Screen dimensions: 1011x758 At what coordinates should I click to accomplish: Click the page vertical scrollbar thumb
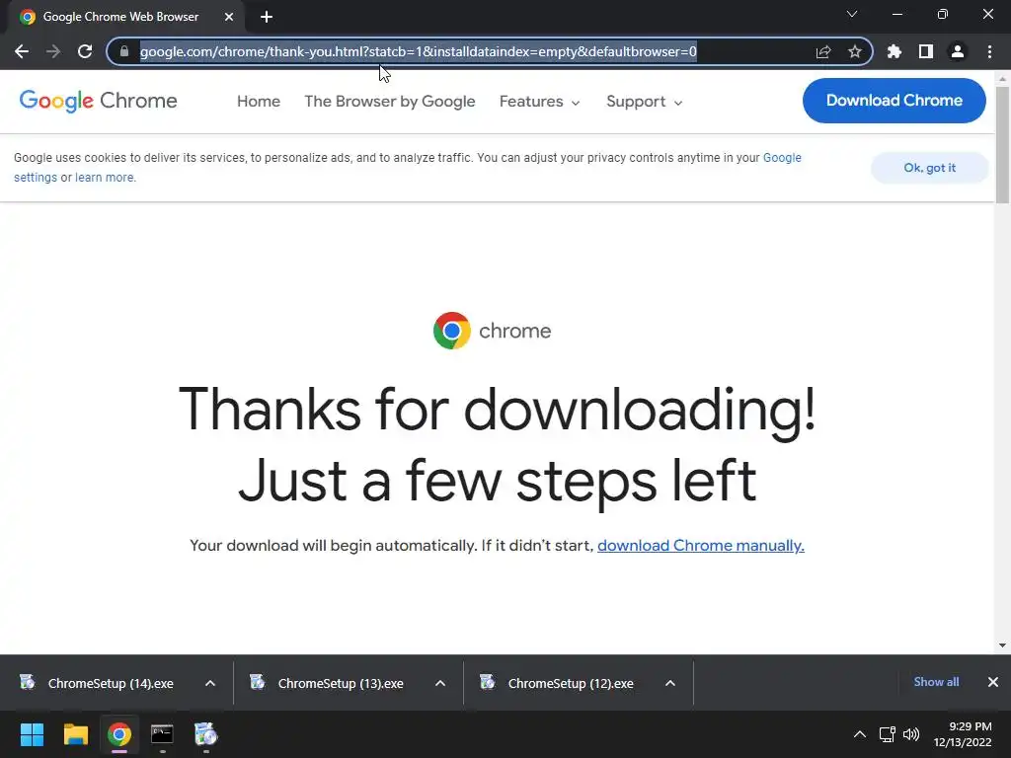(x=1002, y=145)
